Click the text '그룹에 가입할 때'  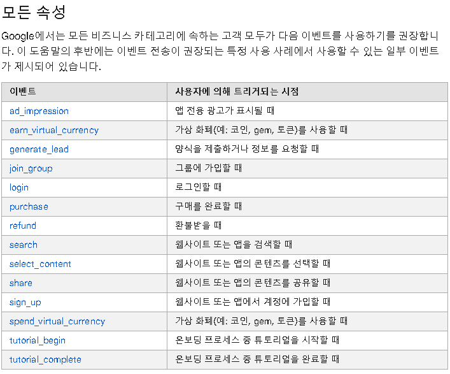click(x=209, y=168)
